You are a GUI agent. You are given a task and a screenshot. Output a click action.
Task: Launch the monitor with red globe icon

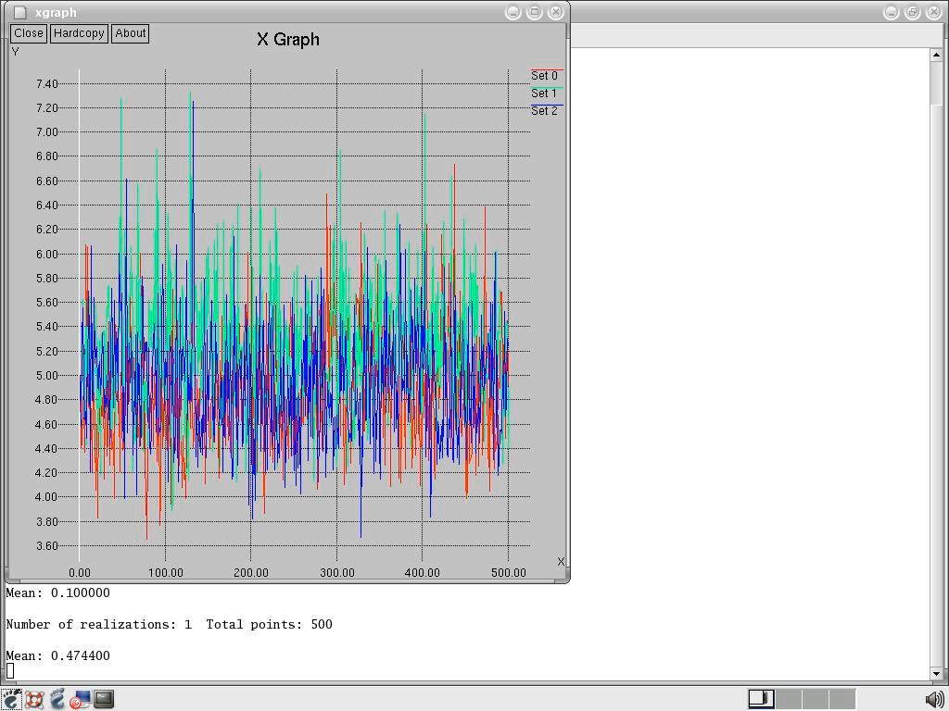tap(80, 700)
